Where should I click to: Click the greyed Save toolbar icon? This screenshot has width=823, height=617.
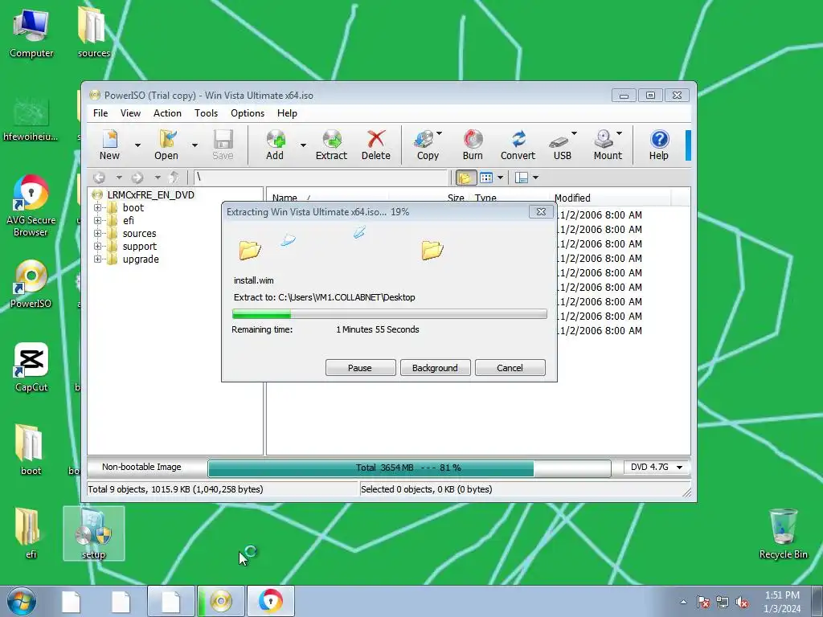(223, 145)
